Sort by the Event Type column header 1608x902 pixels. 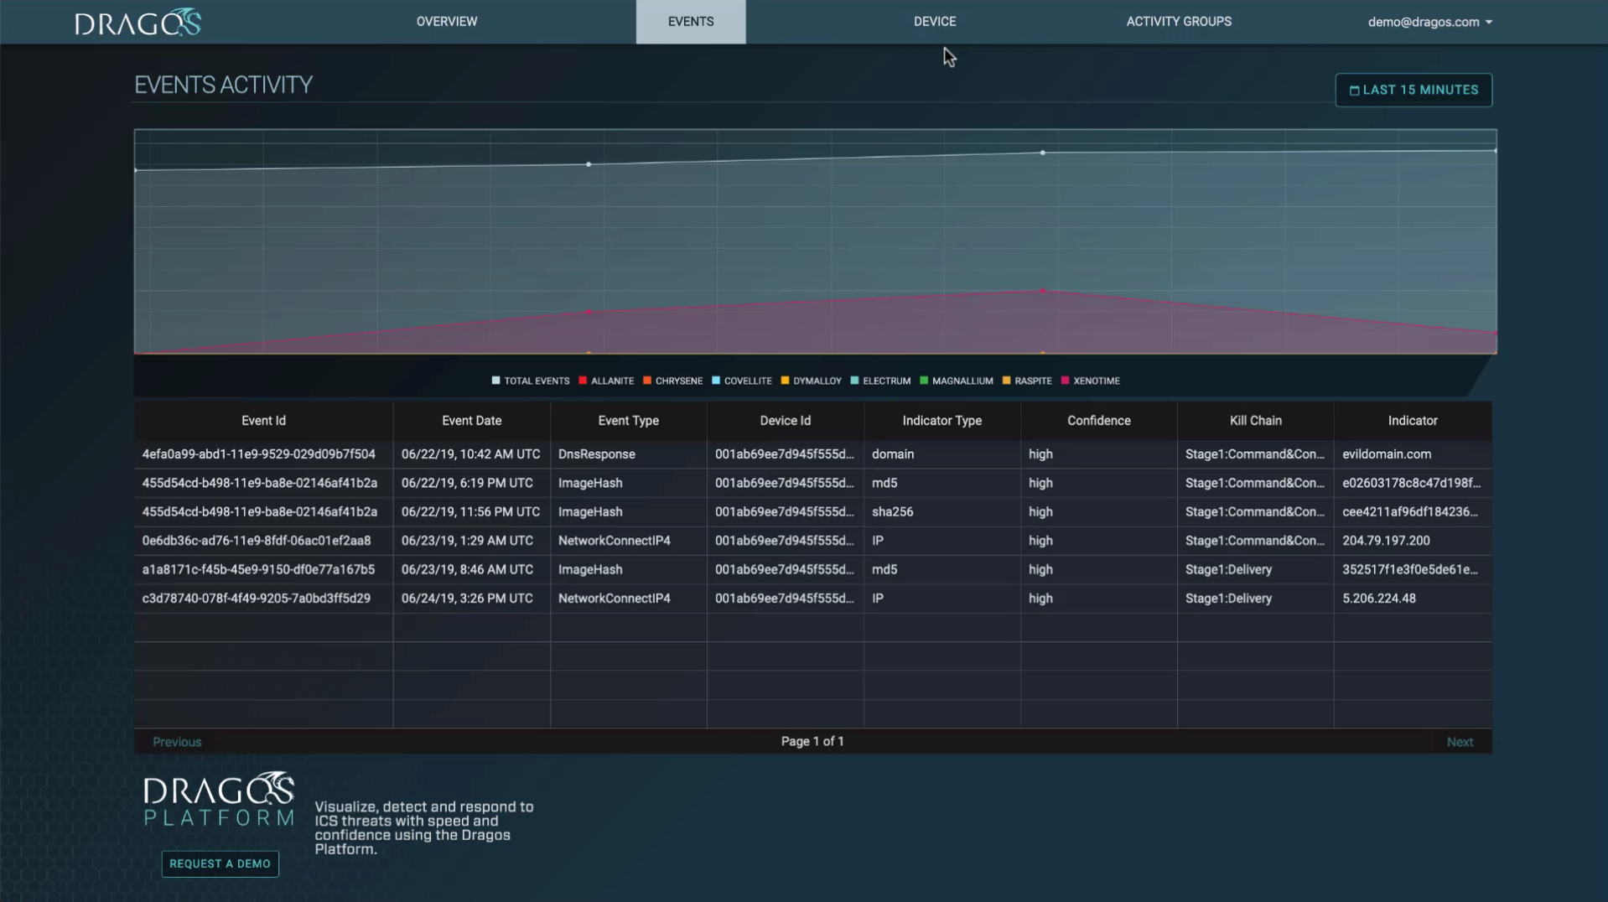628,421
